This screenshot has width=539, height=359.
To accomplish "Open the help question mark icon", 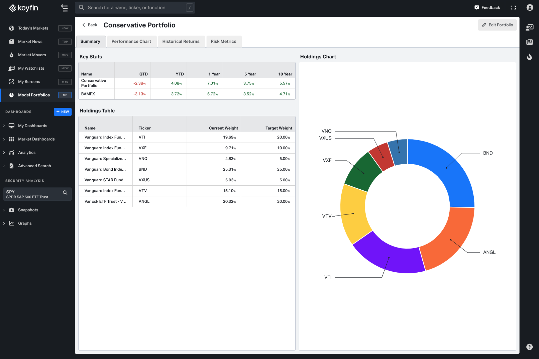I will [x=529, y=347].
